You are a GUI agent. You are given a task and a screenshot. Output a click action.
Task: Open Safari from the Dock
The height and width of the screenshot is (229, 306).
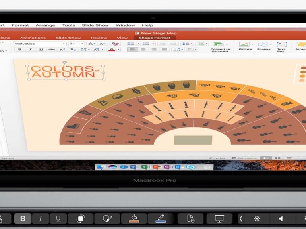click(x=123, y=167)
